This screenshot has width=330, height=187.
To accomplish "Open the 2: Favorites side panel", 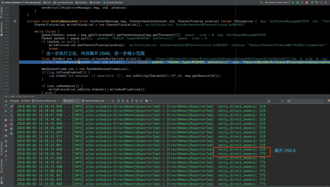I will coord(2,166).
